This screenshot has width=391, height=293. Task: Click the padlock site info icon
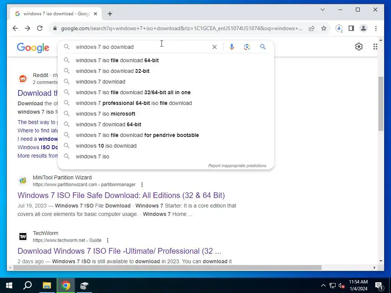[x=55, y=28]
